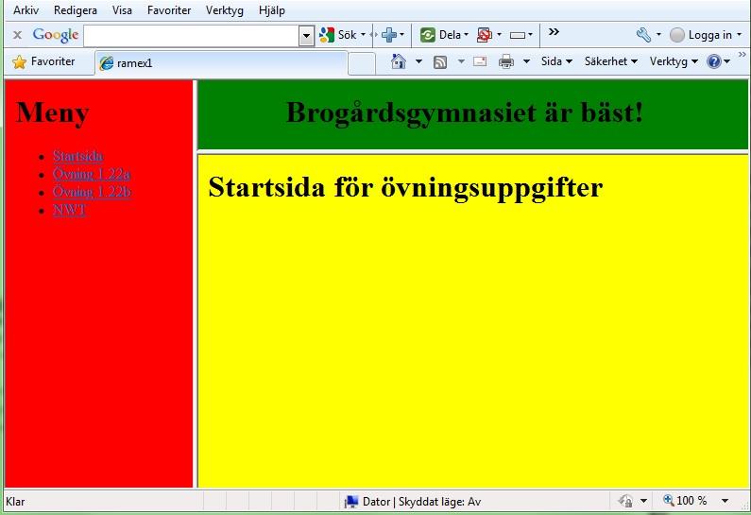Click the Sök search button
The width and height of the screenshot is (751, 515).
(337, 35)
